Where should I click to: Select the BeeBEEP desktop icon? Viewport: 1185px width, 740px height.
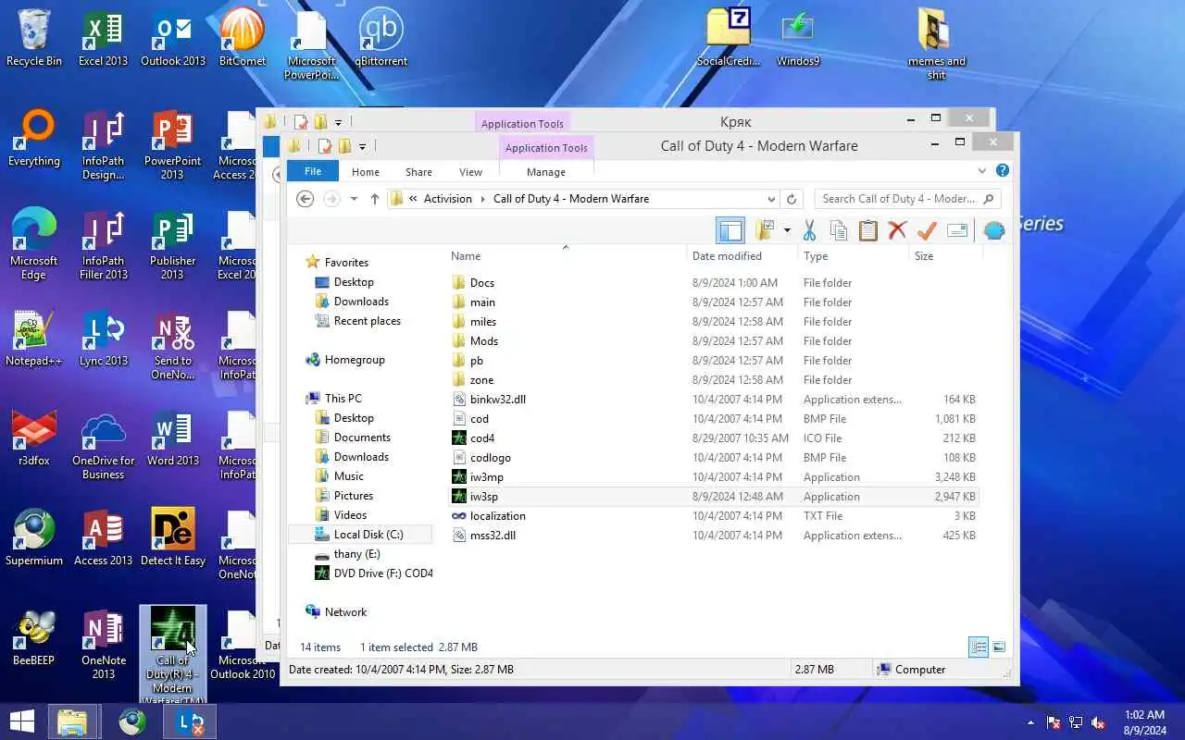(33, 638)
